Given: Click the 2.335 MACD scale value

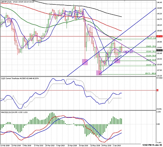Looking at the screenshot, I should click(x=159, y=112).
